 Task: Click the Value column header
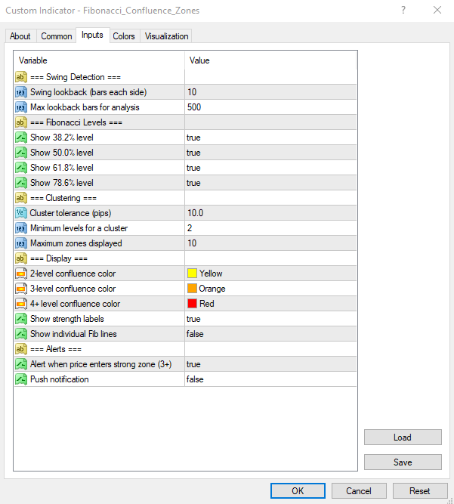270,60
